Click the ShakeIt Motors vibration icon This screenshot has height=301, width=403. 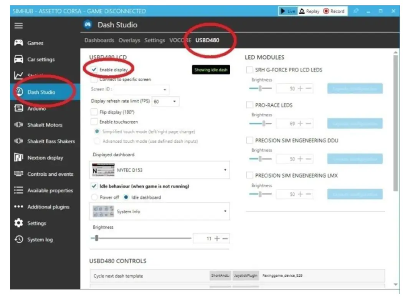pyautogui.click(x=18, y=125)
